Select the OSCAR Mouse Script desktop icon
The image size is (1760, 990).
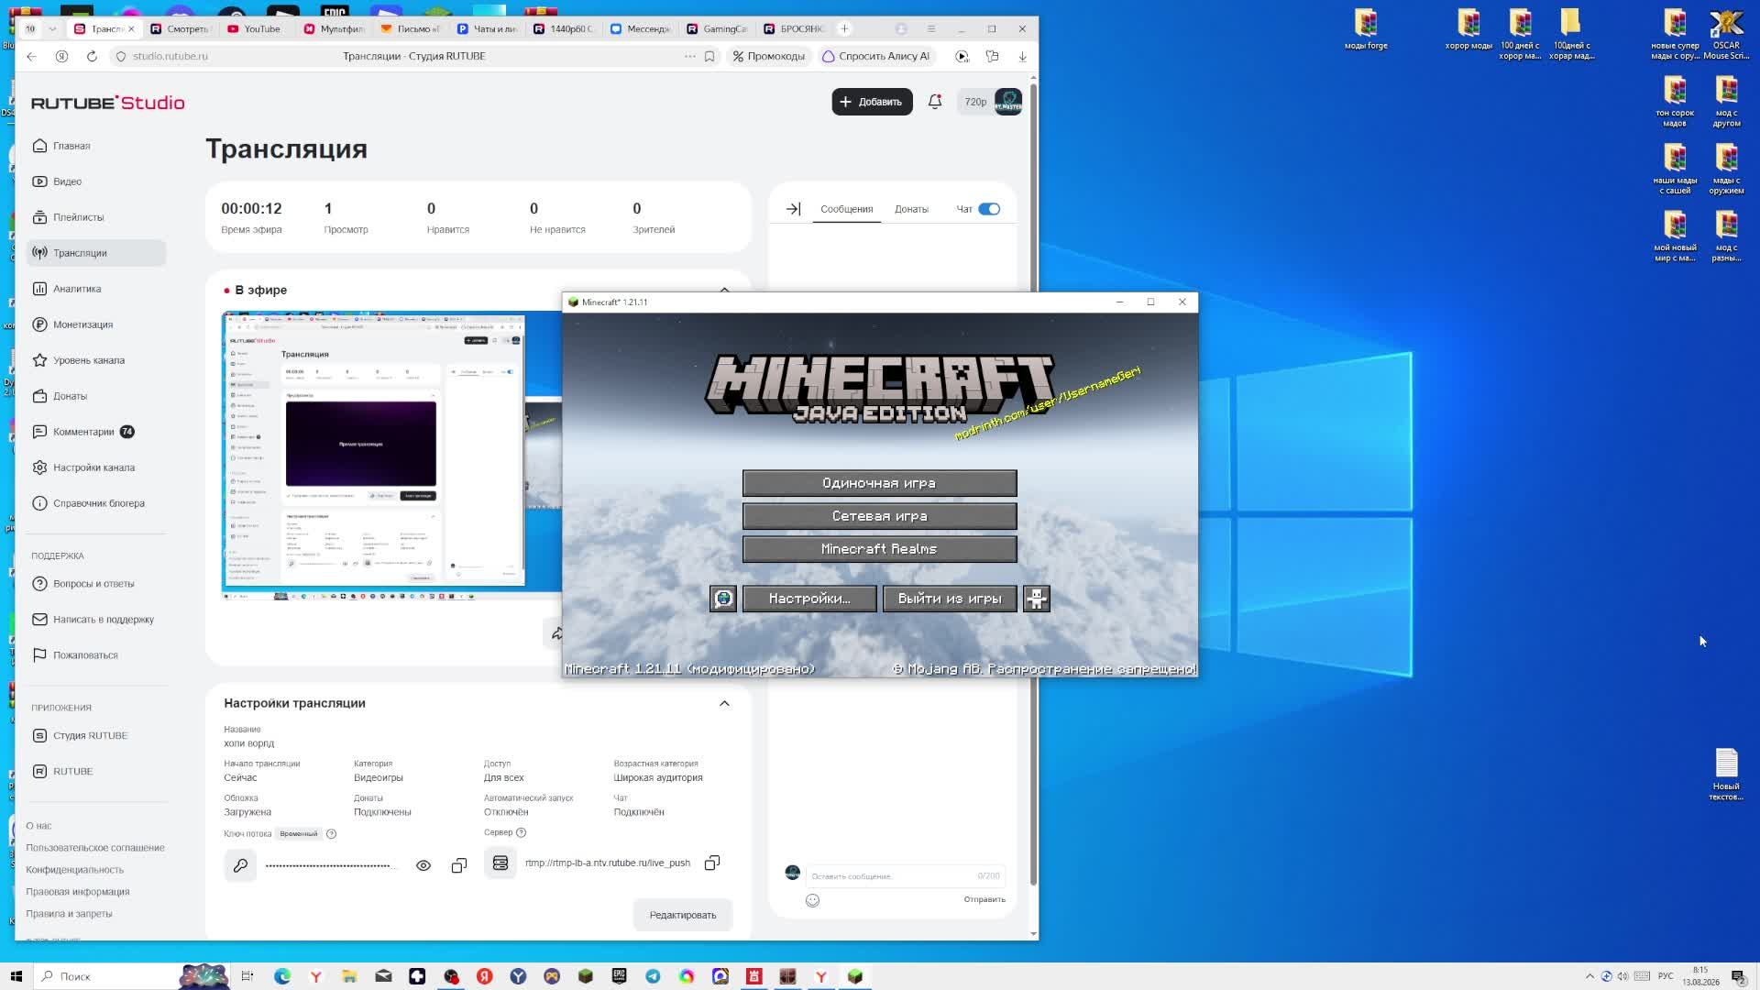click(x=1726, y=35)
